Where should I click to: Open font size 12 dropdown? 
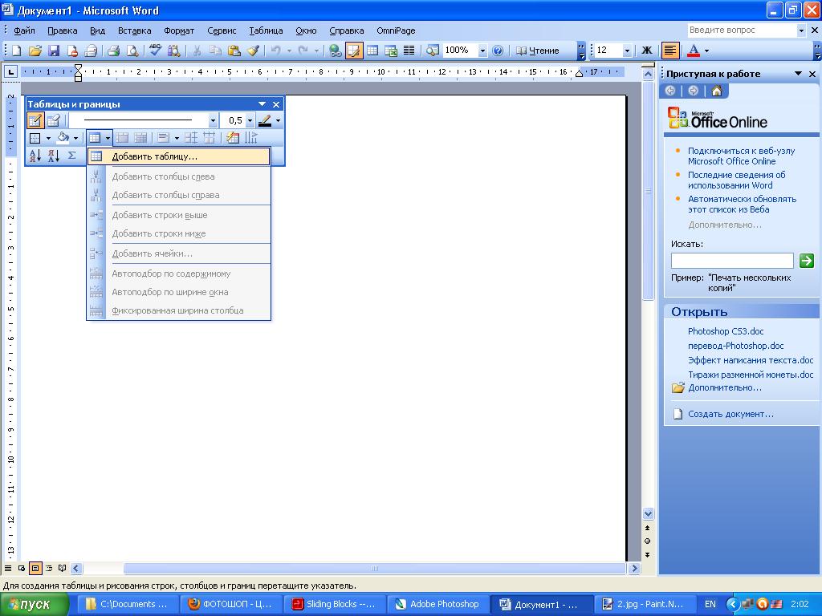pyautogui.click(x=627, y=51)
